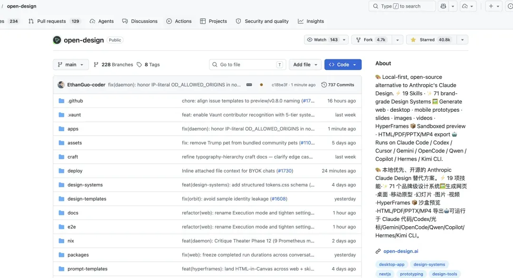Expand the Copilot dropdown arrow
Image resolution: width=513 pixels, height=278 pixels.
pos(453,6)
